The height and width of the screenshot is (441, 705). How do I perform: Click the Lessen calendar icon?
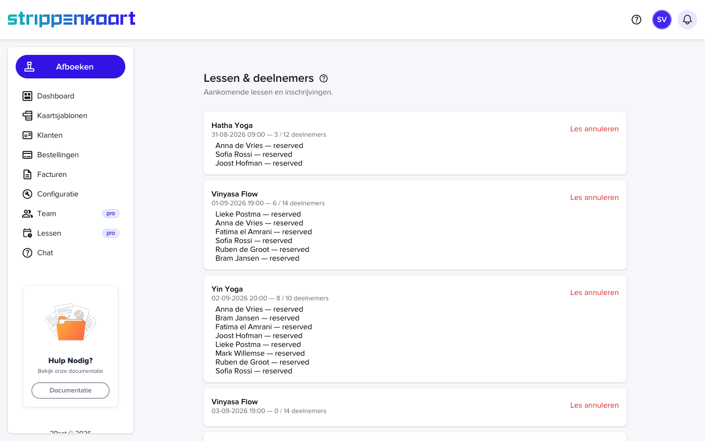[x=27, y=233]
